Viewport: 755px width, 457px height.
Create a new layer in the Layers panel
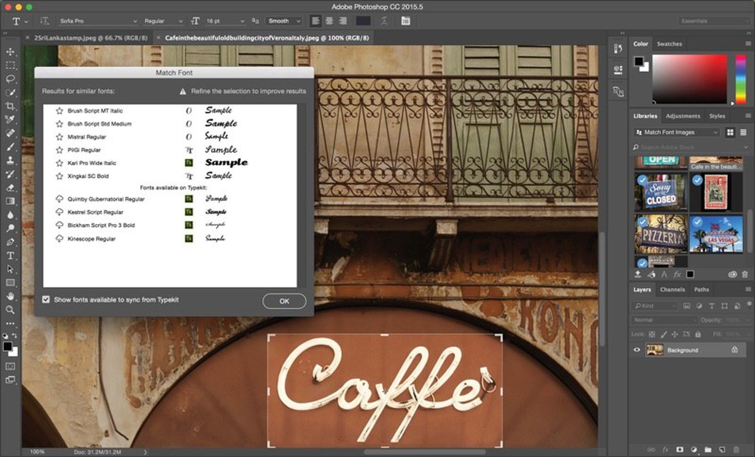pos(721,450)
